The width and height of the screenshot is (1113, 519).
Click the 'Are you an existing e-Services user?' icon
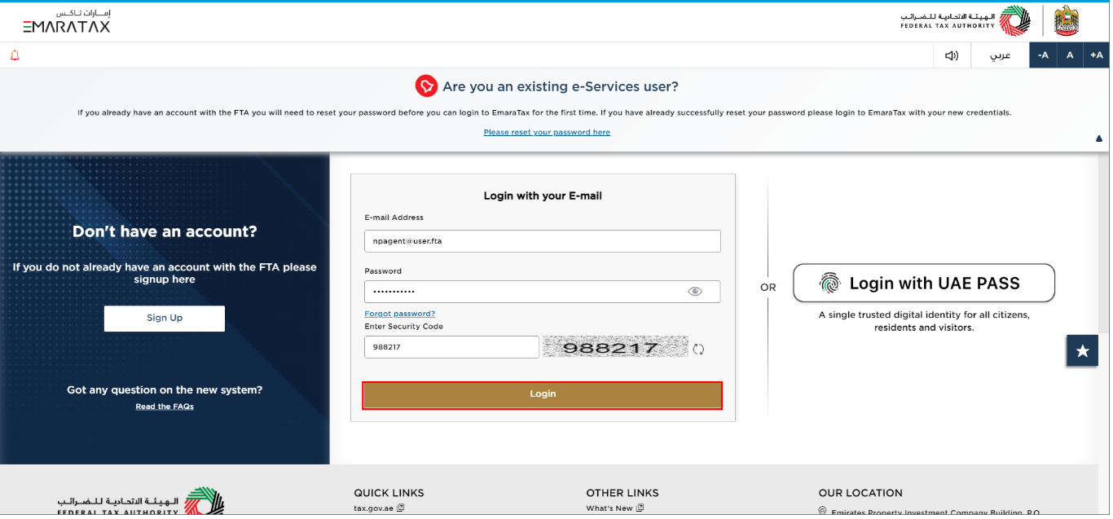pyautogui.click(x=427, y=86)
